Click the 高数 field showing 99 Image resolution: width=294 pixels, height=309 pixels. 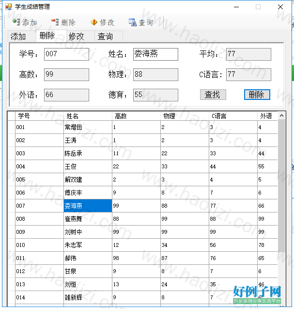click(x=66, y=75)
